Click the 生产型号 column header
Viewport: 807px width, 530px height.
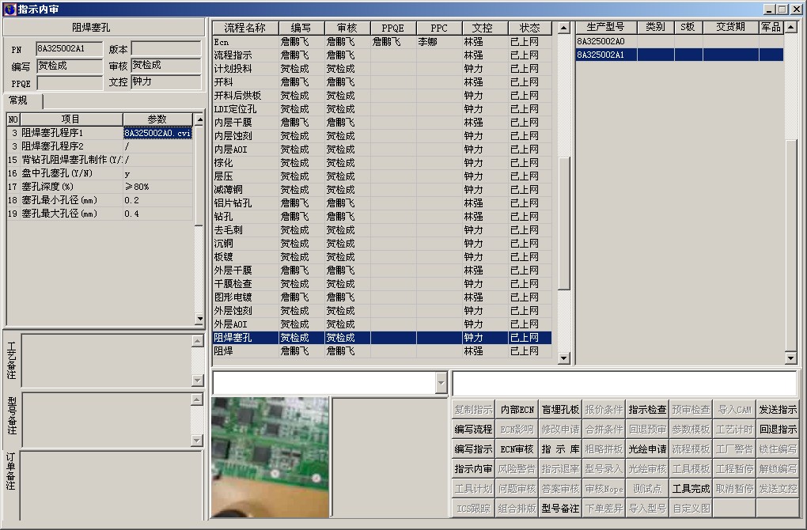606,27
